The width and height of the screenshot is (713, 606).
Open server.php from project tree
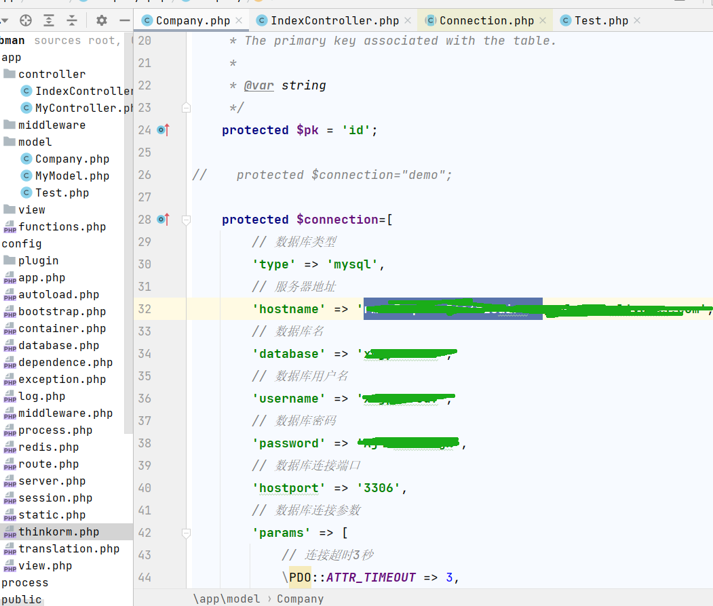coord(52,481)
